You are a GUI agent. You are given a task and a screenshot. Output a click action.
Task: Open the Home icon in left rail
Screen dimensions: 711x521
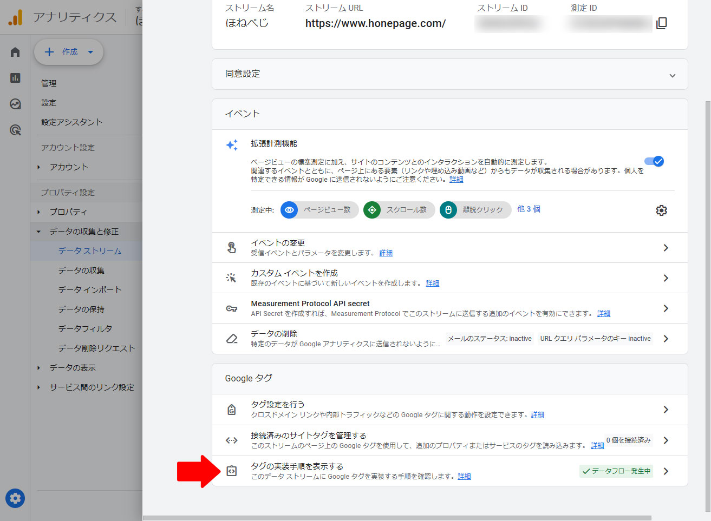[x=15, y=52]
